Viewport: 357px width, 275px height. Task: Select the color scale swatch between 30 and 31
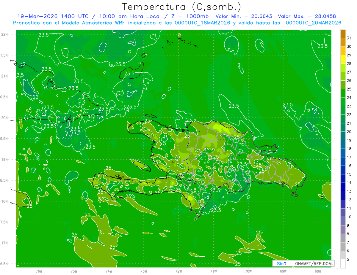343,42
